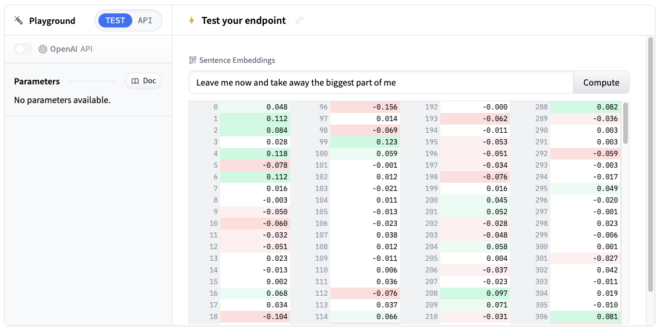Select value 0.082 at index 288
Image resolution: width=664 pixels, height=333 pixels.
tap(585, 107)
